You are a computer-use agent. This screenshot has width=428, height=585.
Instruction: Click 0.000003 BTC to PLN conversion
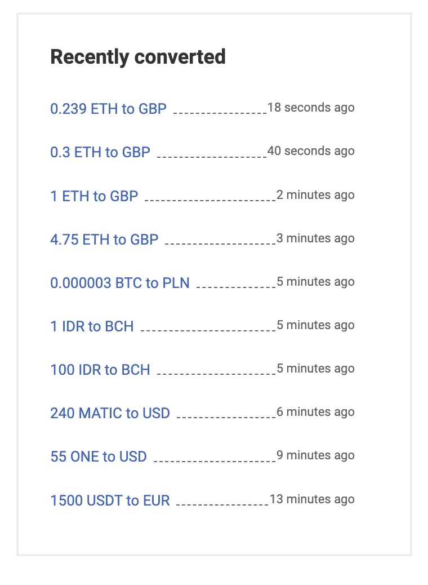pos(120,283)
